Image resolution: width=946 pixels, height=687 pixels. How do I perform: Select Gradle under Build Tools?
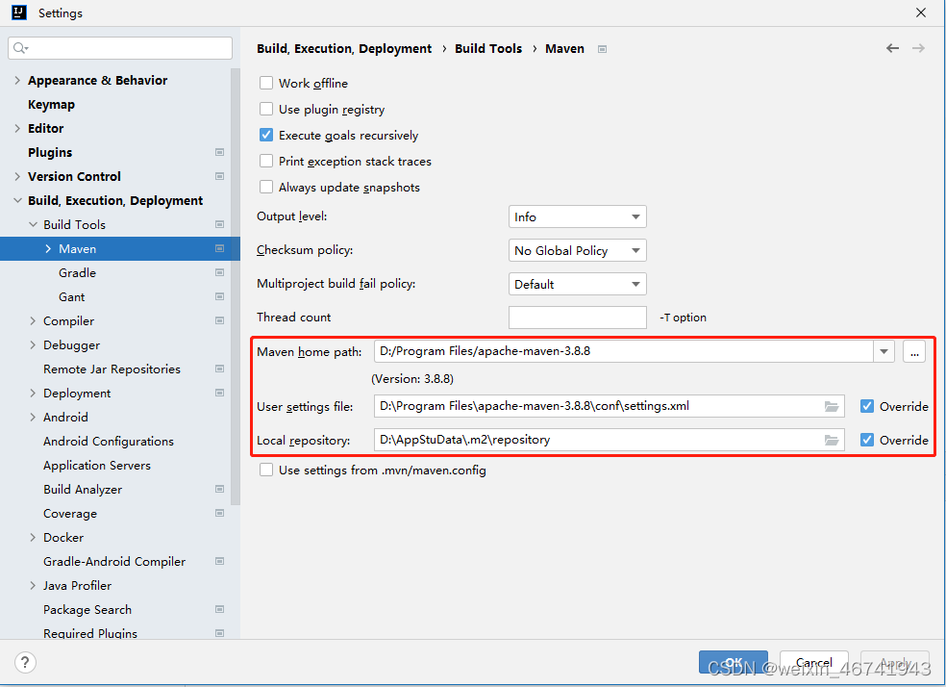tap(77, 273)
